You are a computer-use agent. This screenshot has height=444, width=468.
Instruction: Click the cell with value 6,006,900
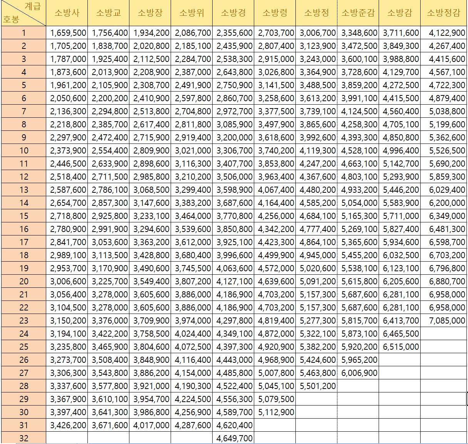(x=358, y=373)
